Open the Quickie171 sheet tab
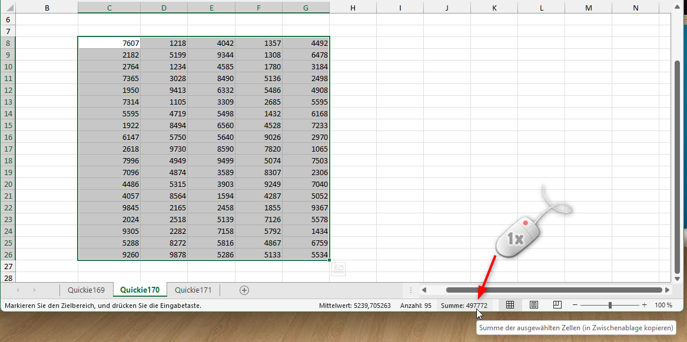This screenshot has height=342, width=687. pos(193,290)
